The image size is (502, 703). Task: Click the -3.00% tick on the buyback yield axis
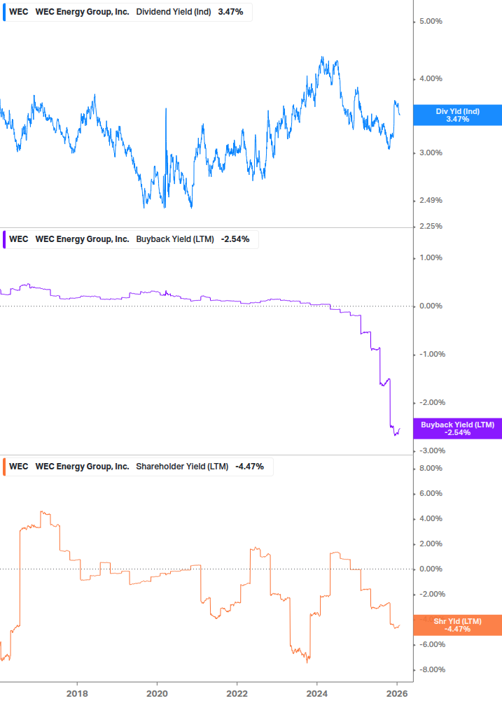(x=433, y=451)
